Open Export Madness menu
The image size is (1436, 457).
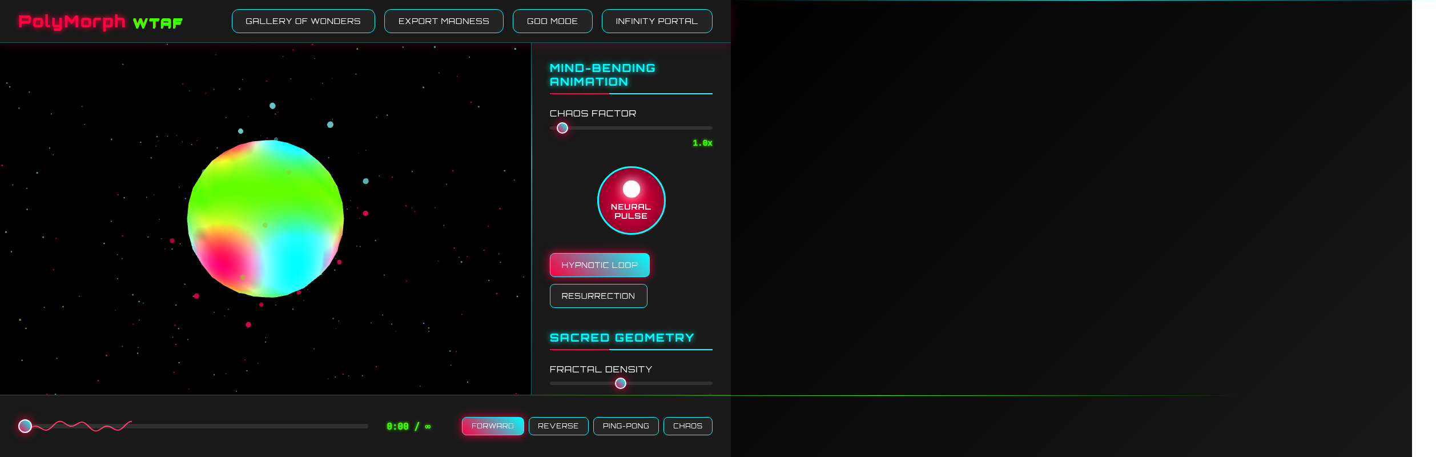point(444,21)
